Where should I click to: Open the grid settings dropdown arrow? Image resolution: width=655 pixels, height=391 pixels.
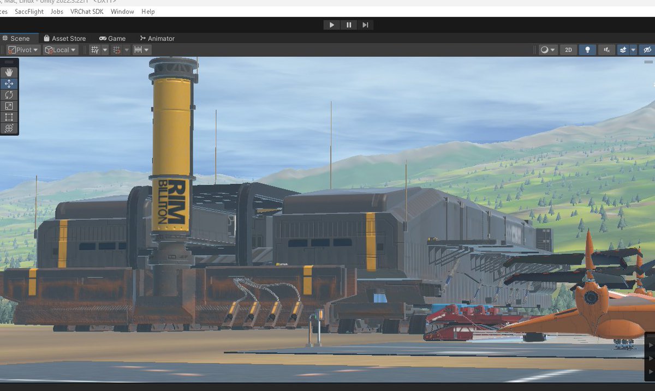coord(104,50)
